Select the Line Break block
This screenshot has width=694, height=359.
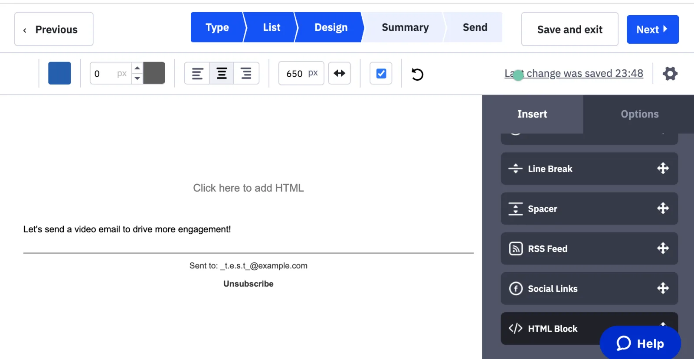(x=589, y=169)
